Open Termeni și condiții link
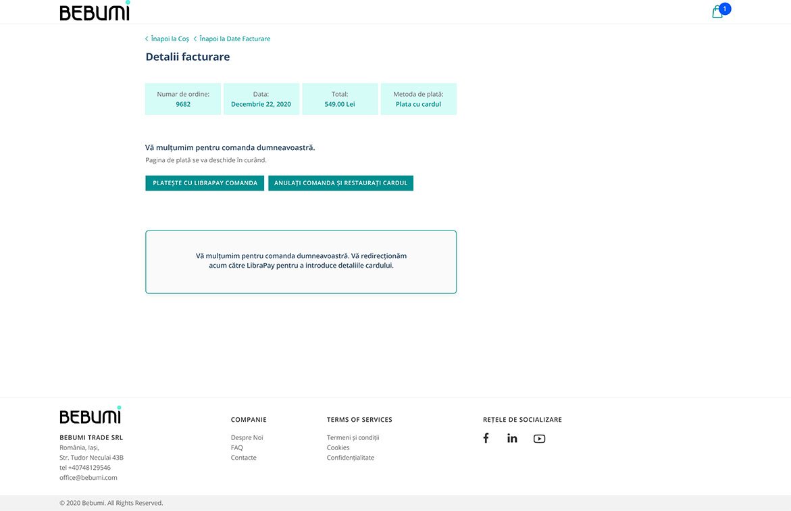Image resolution: width=791 pixels, height=511 pixels. [x=353, y=437]
